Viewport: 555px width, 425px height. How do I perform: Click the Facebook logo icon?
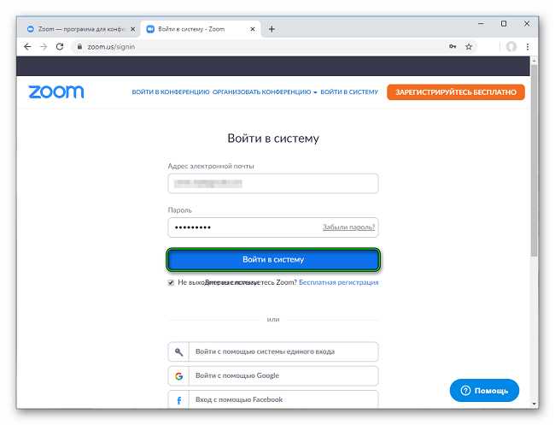(178, 400)
